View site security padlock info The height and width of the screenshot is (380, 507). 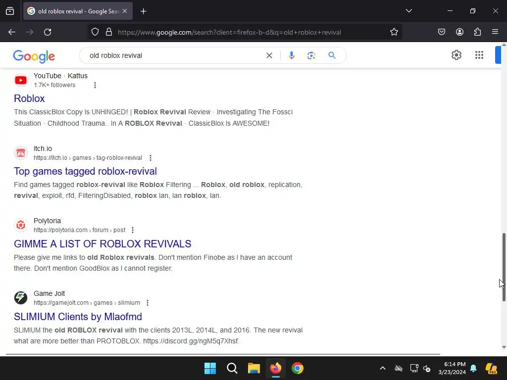point(109,32)
